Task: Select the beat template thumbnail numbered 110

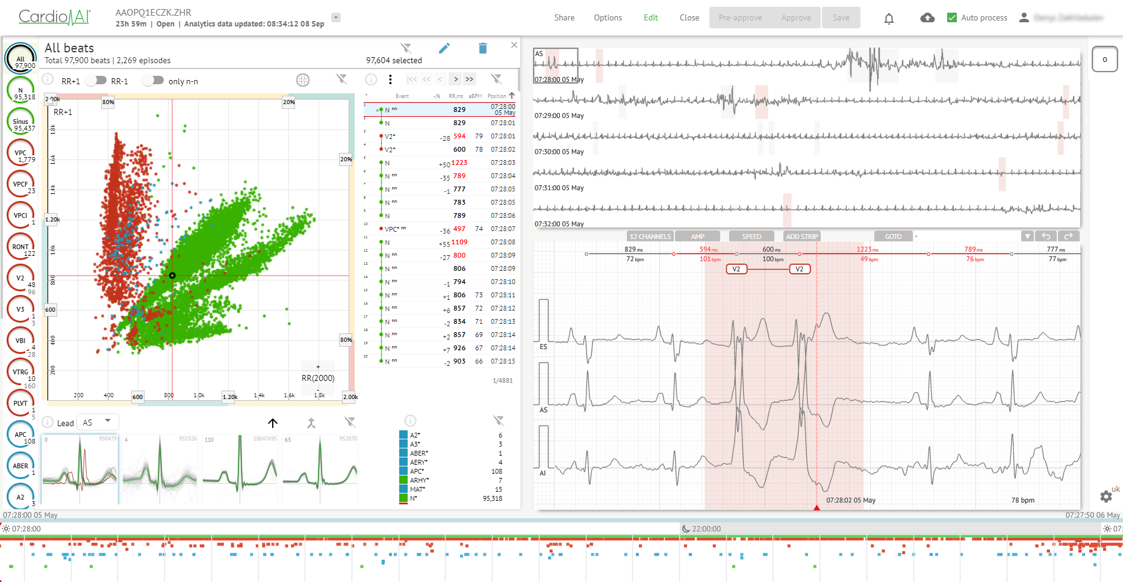Action: click(240, 468)
